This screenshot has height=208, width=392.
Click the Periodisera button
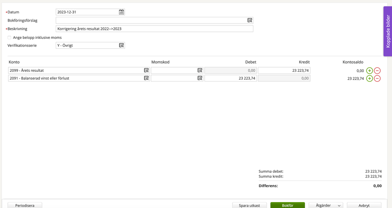click(x=25, y=205)
